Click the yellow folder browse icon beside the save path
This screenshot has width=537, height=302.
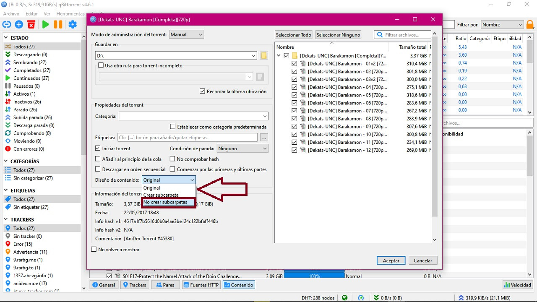(263, 56)
